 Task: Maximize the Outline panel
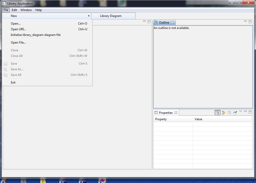(x=250, y=22)
